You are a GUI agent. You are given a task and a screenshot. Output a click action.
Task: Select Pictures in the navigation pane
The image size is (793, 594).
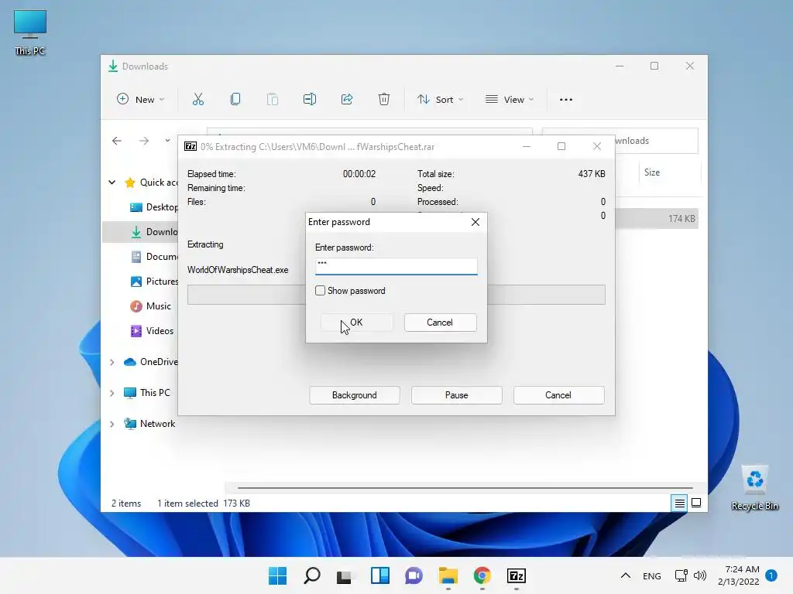(x=154, y=282)
